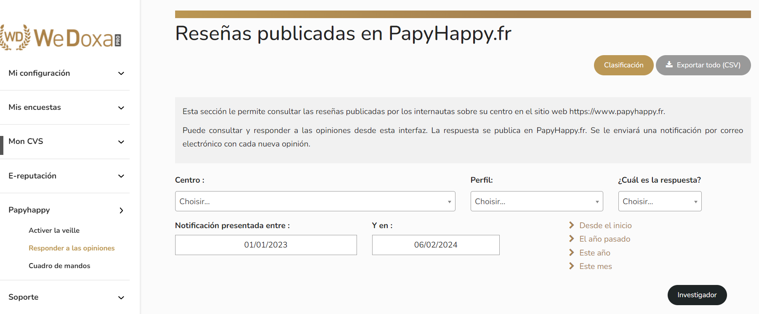Go to Activer la veille
Screen dimensions: 759x314
pyautogui.click(x=54, y=230)
